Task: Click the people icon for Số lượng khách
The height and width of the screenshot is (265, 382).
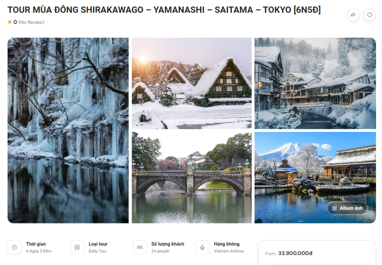Action: pyautogui.click(x=140, y=247)
